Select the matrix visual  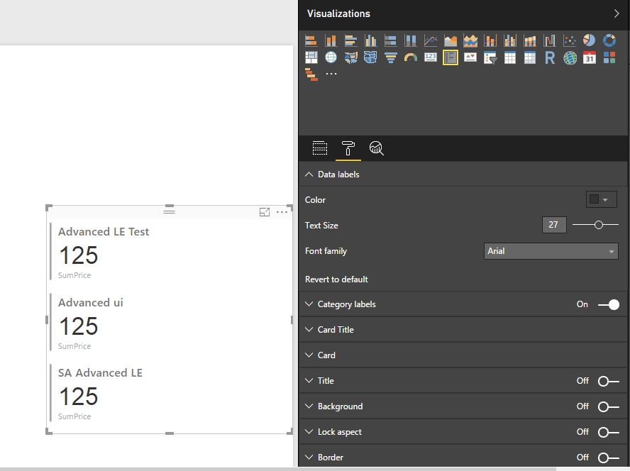coord(530,58)
